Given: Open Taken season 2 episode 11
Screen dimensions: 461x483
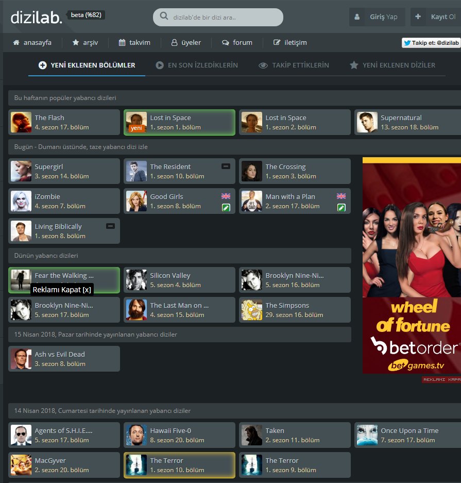Looking at the screenshot, I should [x=295, y=435].
